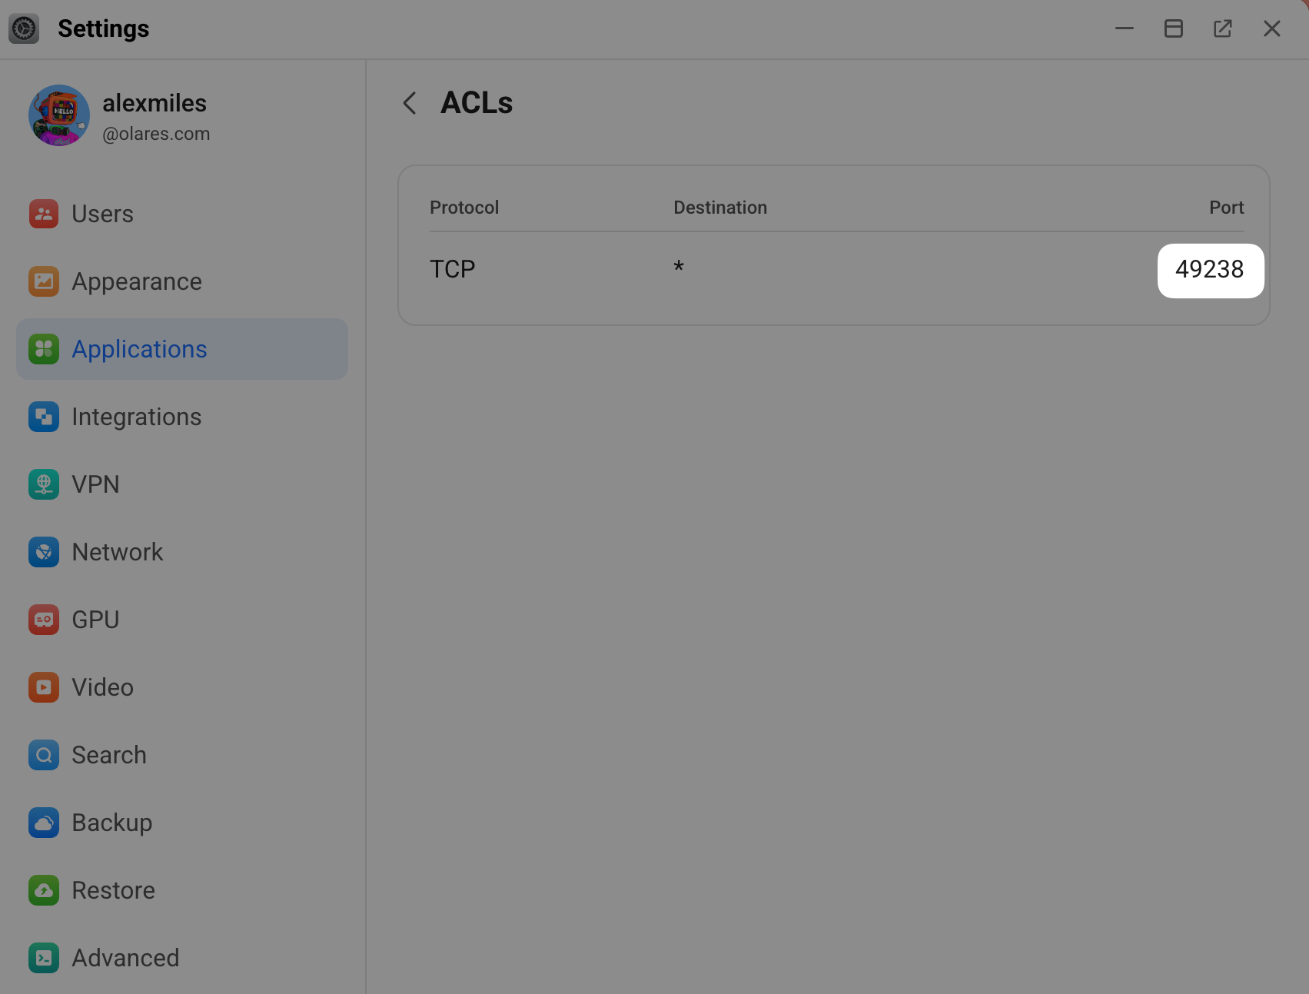Open Appearance settings icon
Screen dimensions: 1309x994
point(44,281)
